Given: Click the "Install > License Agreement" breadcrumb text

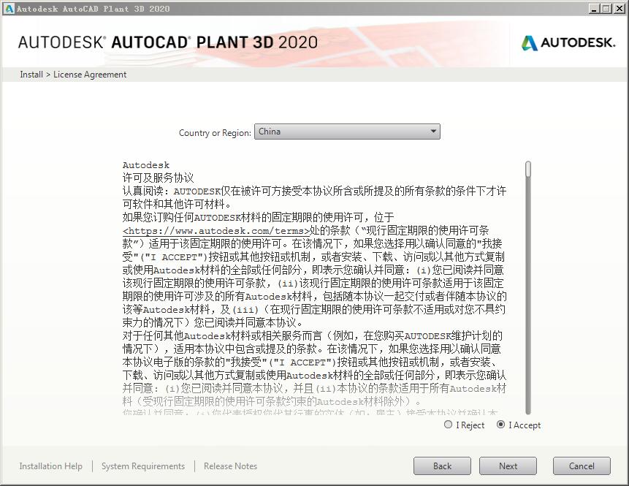Looking at the screenshot, I should 73,75.
